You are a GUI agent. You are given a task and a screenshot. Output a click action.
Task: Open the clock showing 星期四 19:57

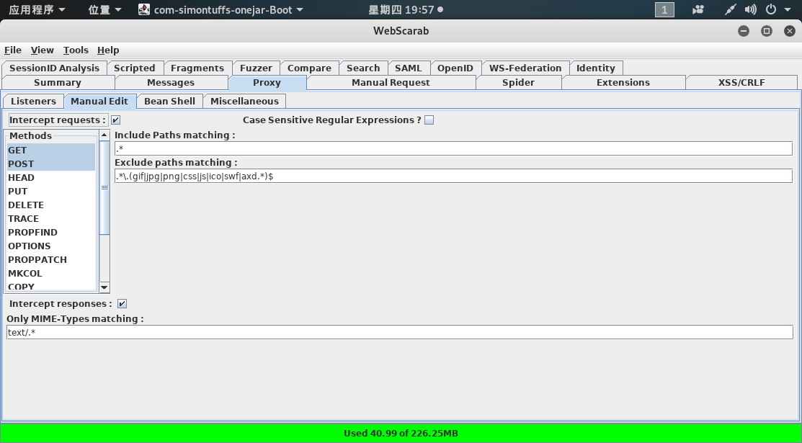(406, 9)
